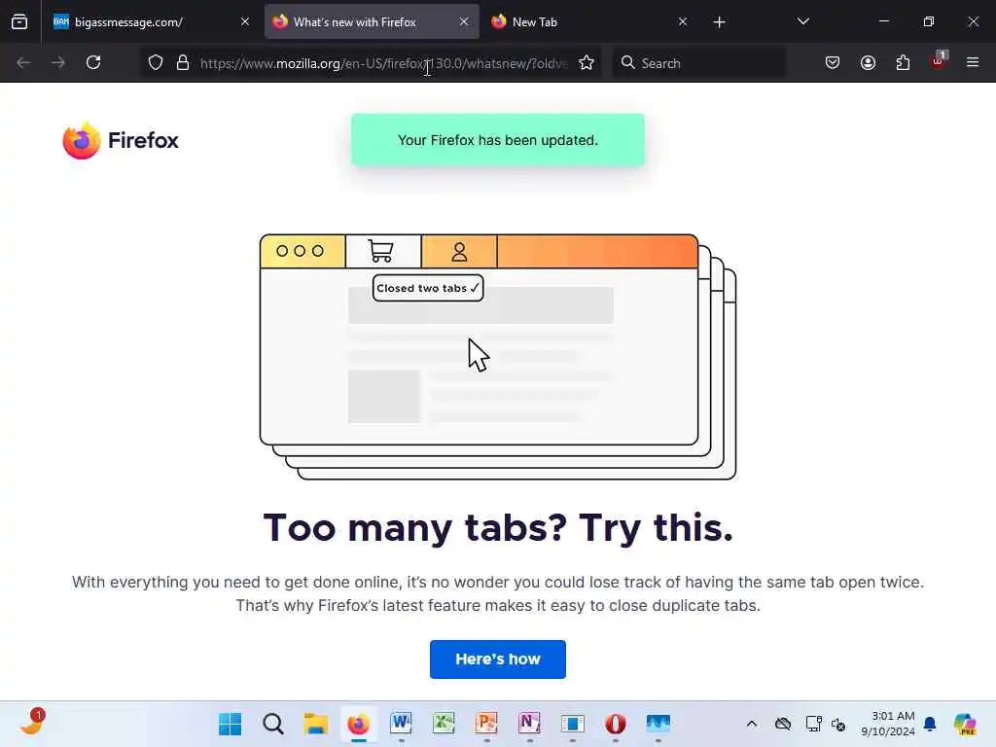Image resolution: width=996 pixels, height=747 pixels.
Task: Click the muted volume tray icon
Action: [838, 725]
